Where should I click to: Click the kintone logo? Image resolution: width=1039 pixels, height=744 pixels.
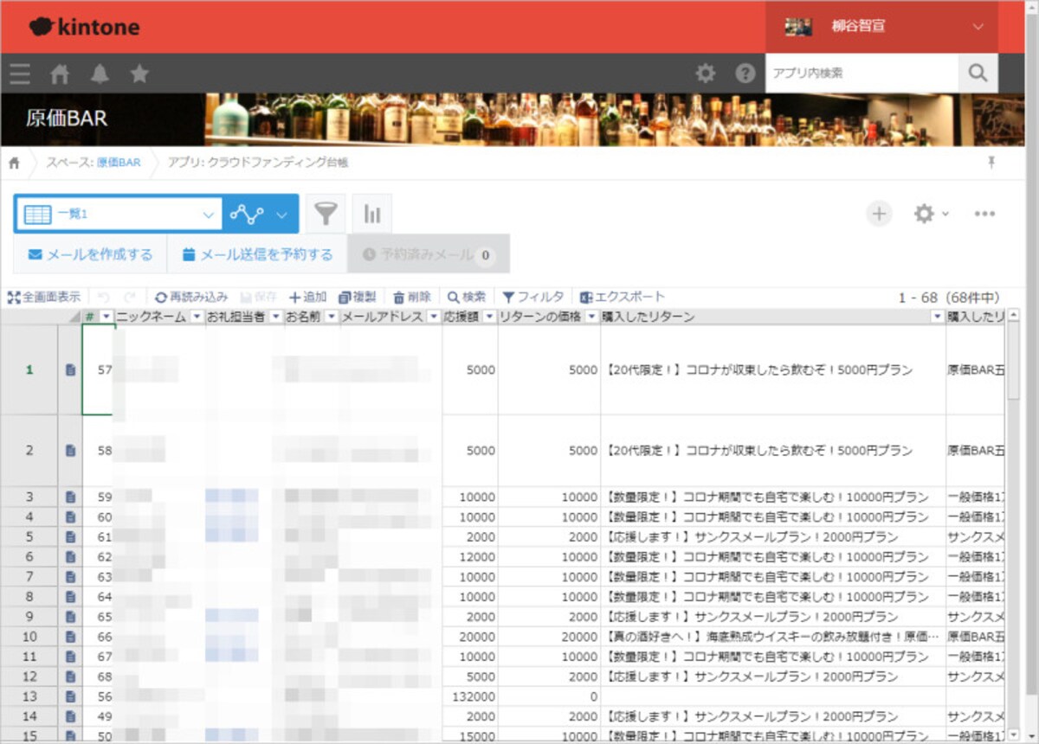point(83,27)
